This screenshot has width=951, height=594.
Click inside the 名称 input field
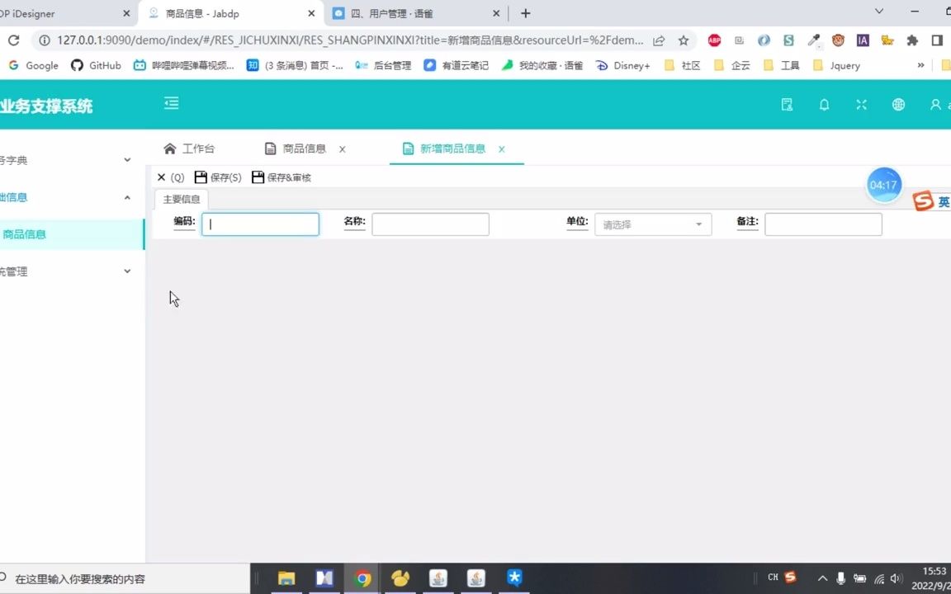430,224
